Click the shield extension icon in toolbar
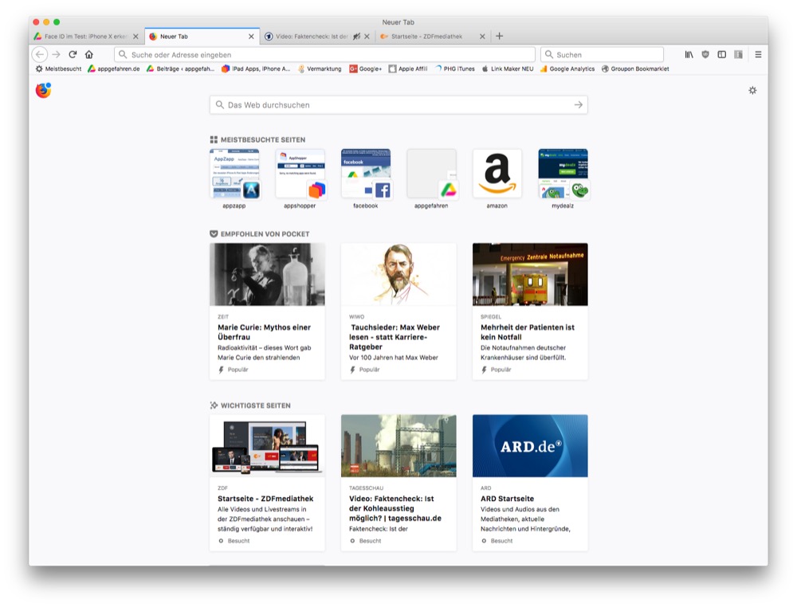797x607 pixels. (x=705, y=54)
